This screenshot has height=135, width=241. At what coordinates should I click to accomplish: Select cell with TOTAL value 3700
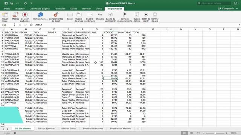coord(139,62)
